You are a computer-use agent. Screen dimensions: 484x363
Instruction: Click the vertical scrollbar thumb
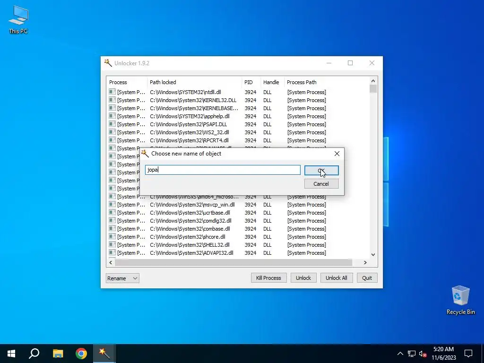(373, 89)
